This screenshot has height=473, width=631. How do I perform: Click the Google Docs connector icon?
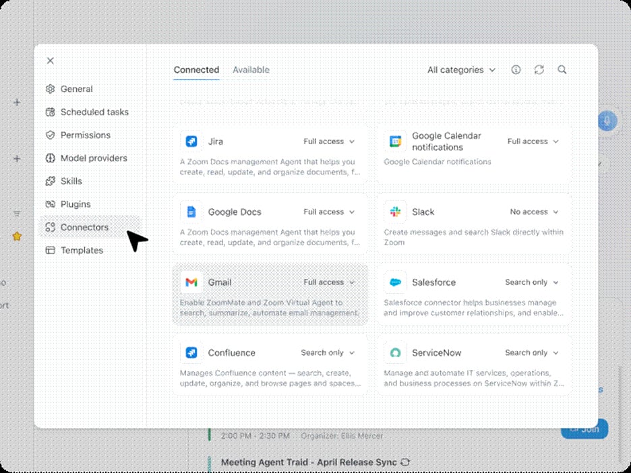tap(191, 212)
